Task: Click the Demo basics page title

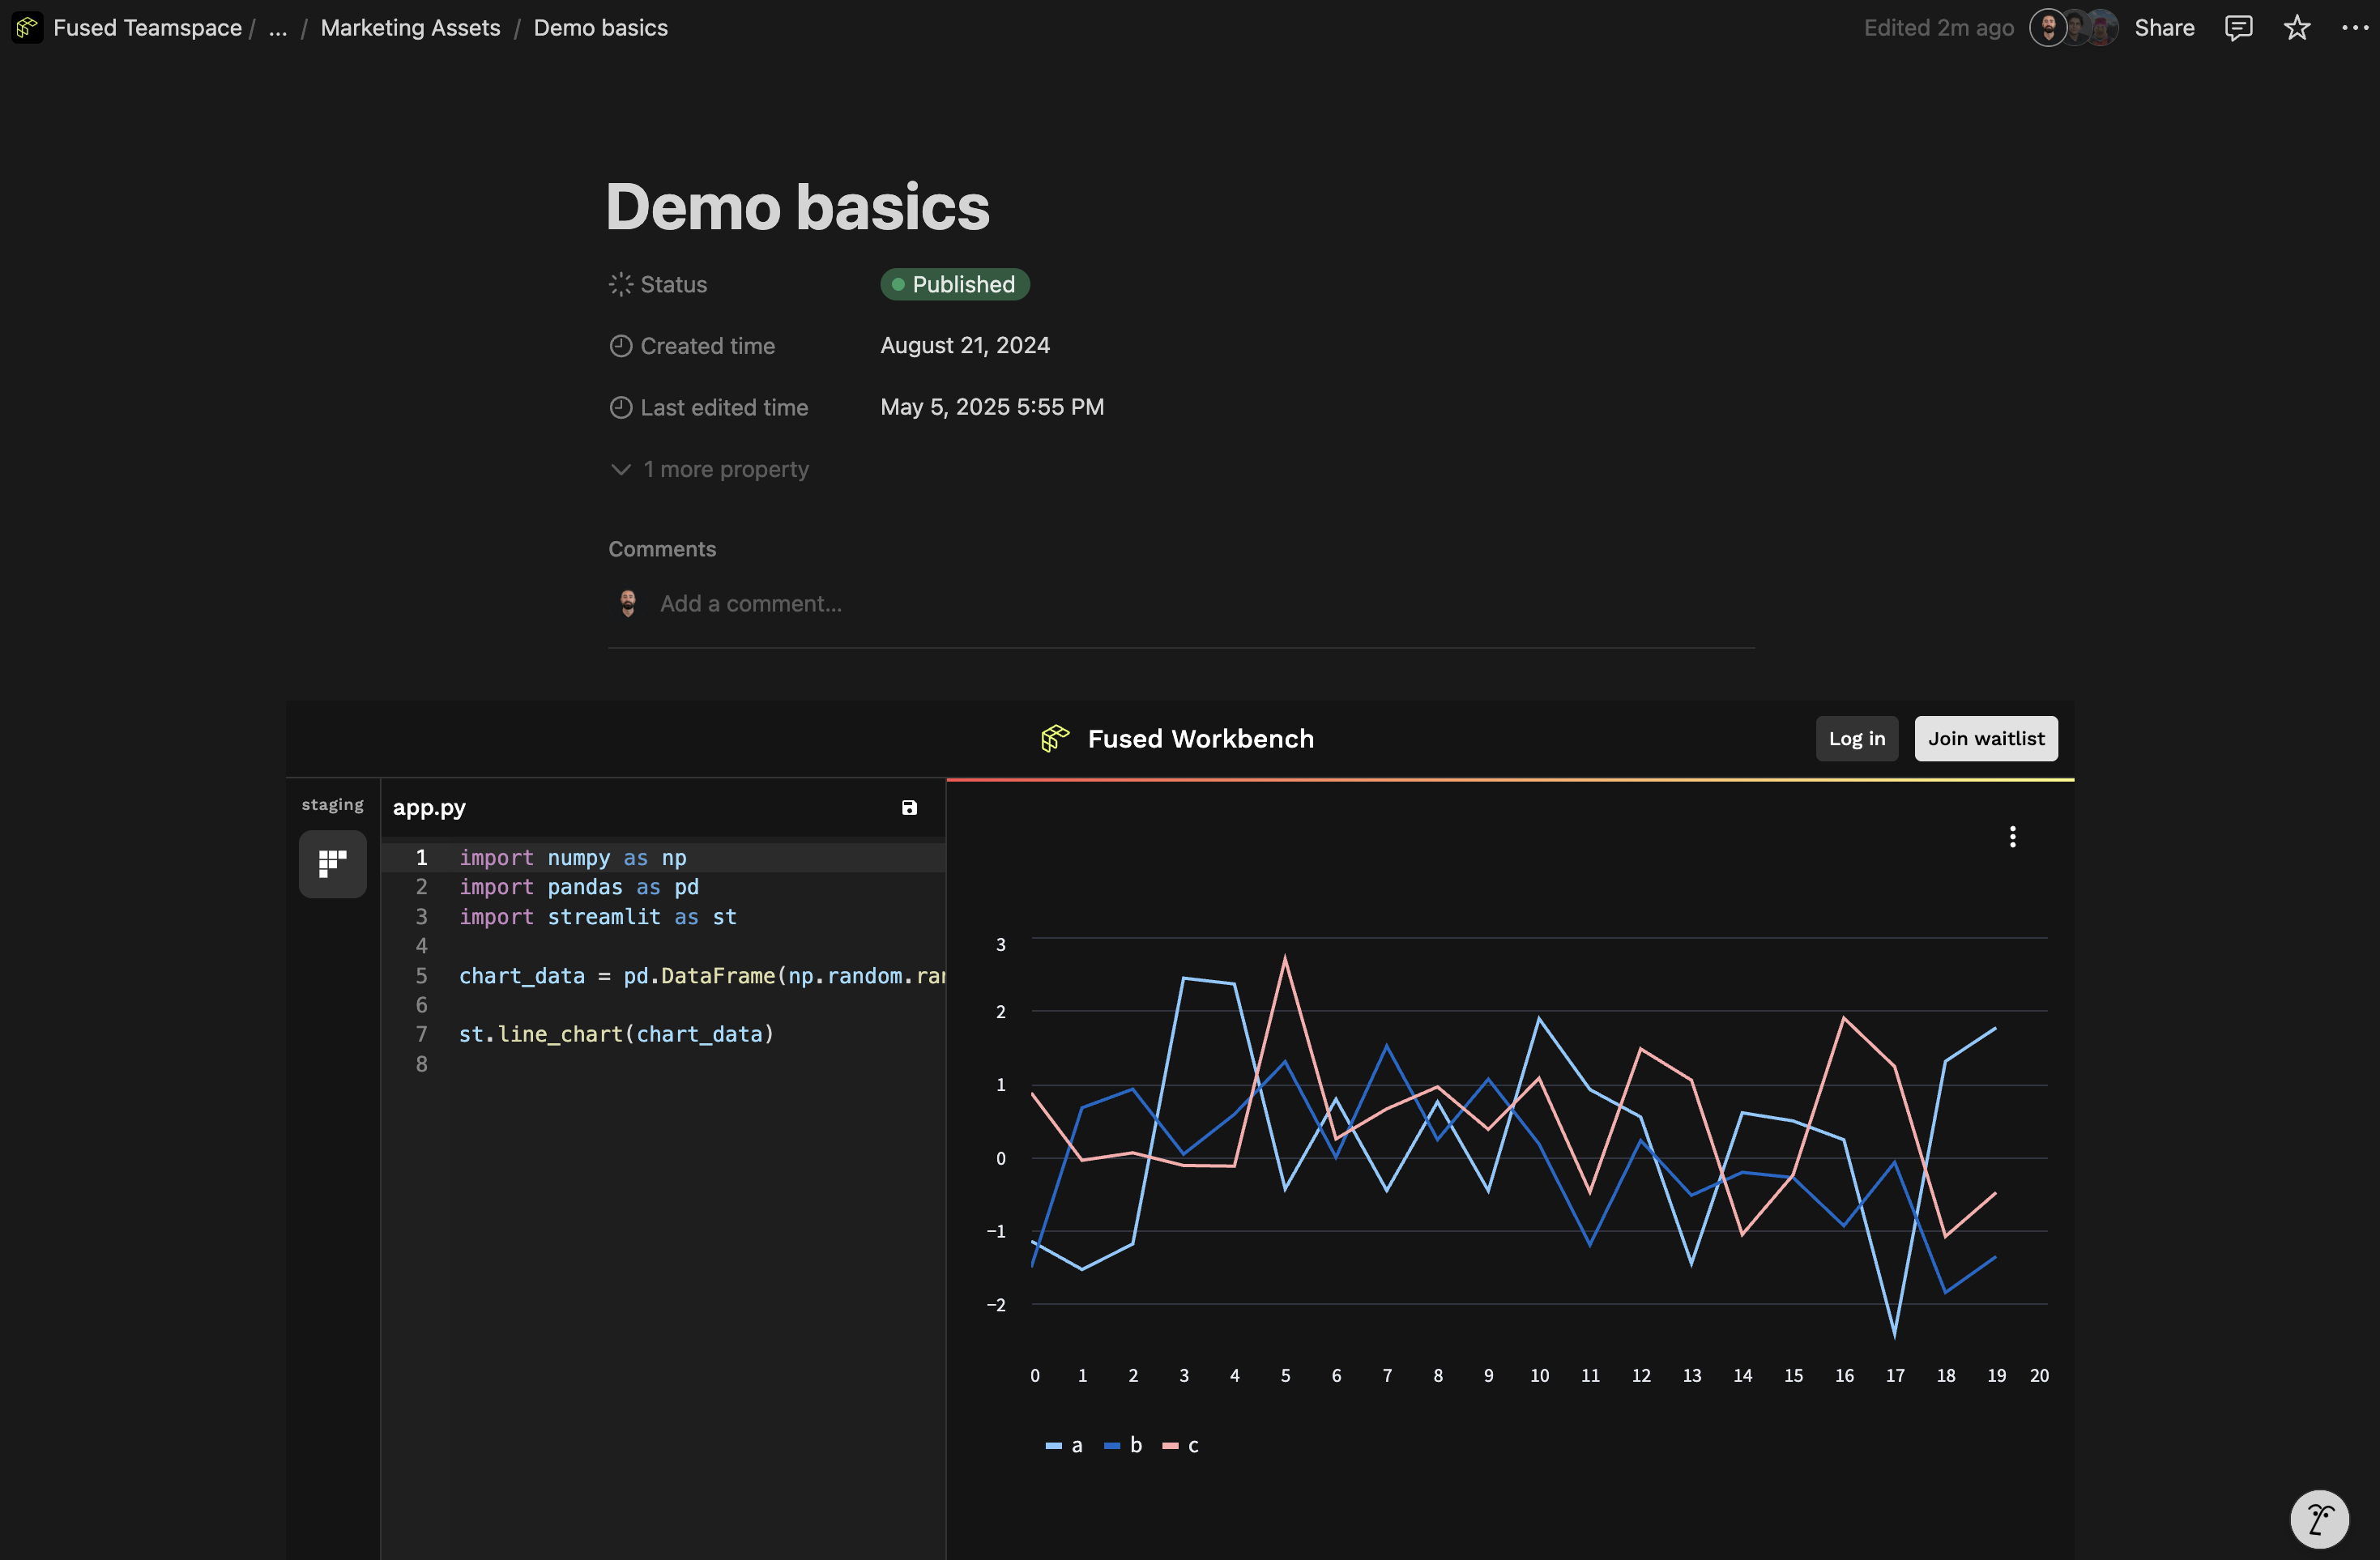Action: pos(797,207)
